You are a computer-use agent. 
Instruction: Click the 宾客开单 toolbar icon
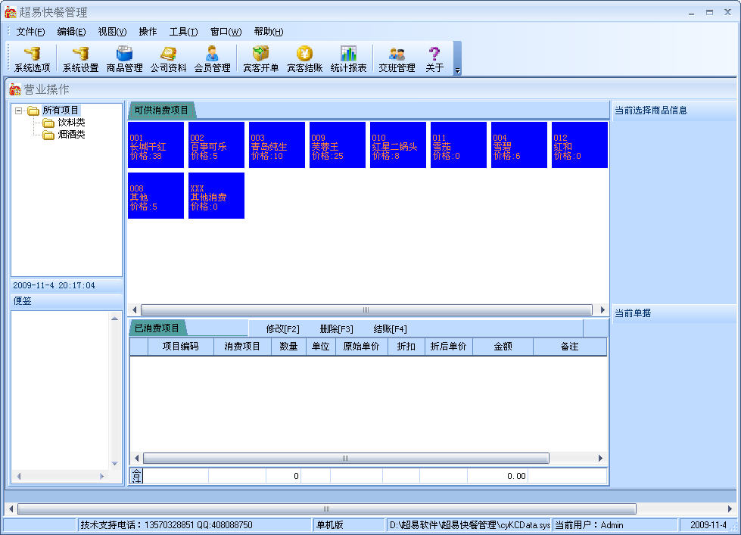coord(260,58)
